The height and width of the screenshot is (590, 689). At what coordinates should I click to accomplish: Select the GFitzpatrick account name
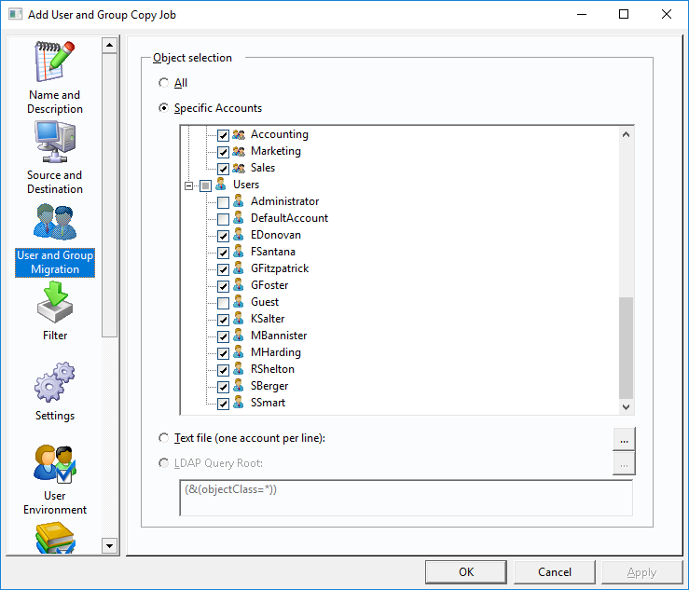tap(280, 268)
